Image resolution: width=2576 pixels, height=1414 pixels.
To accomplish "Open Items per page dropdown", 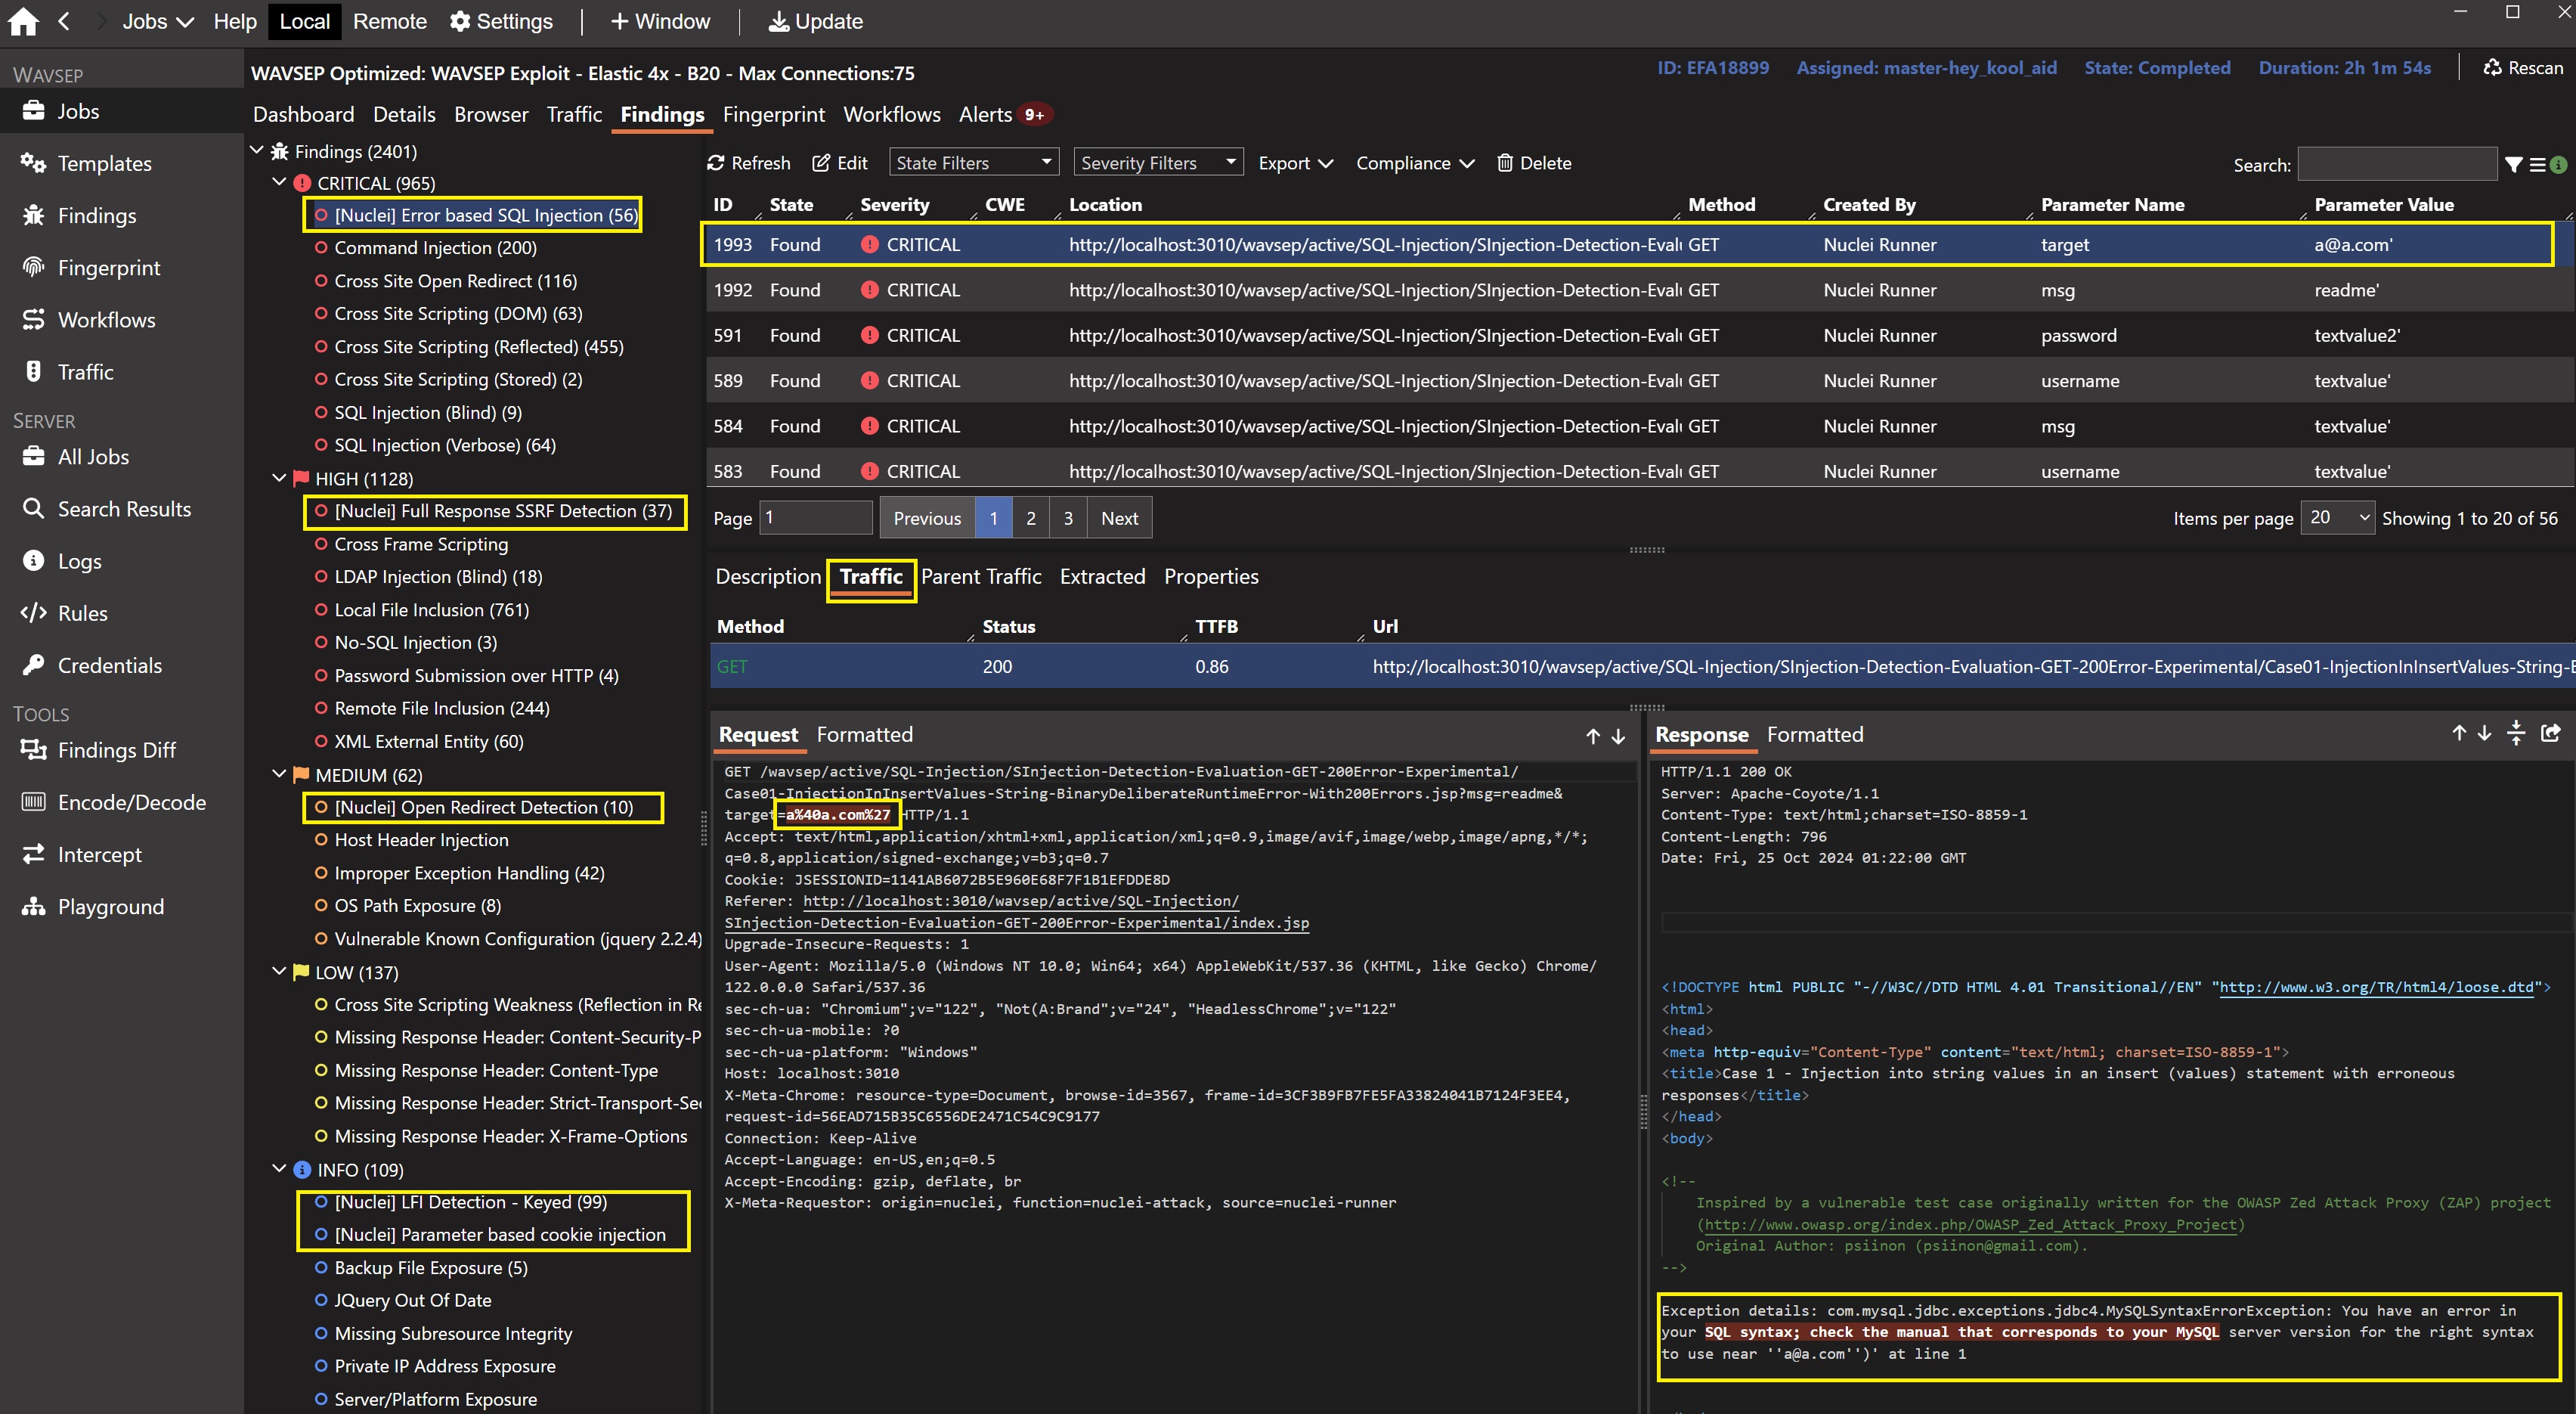I will point(2337,517).
